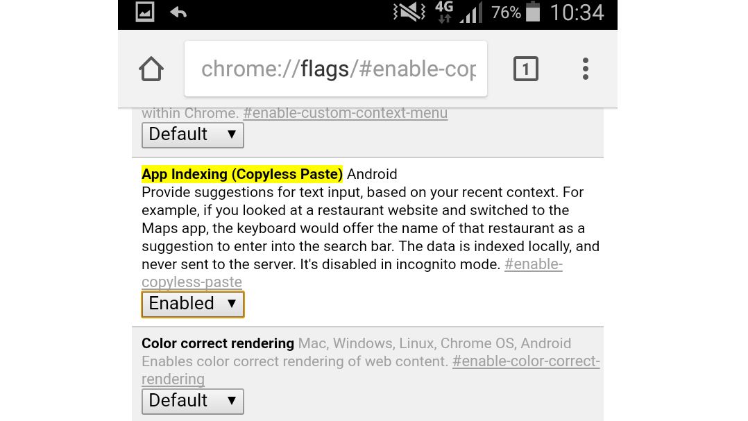Open the Chrome overflow menu

click(586, 68)
